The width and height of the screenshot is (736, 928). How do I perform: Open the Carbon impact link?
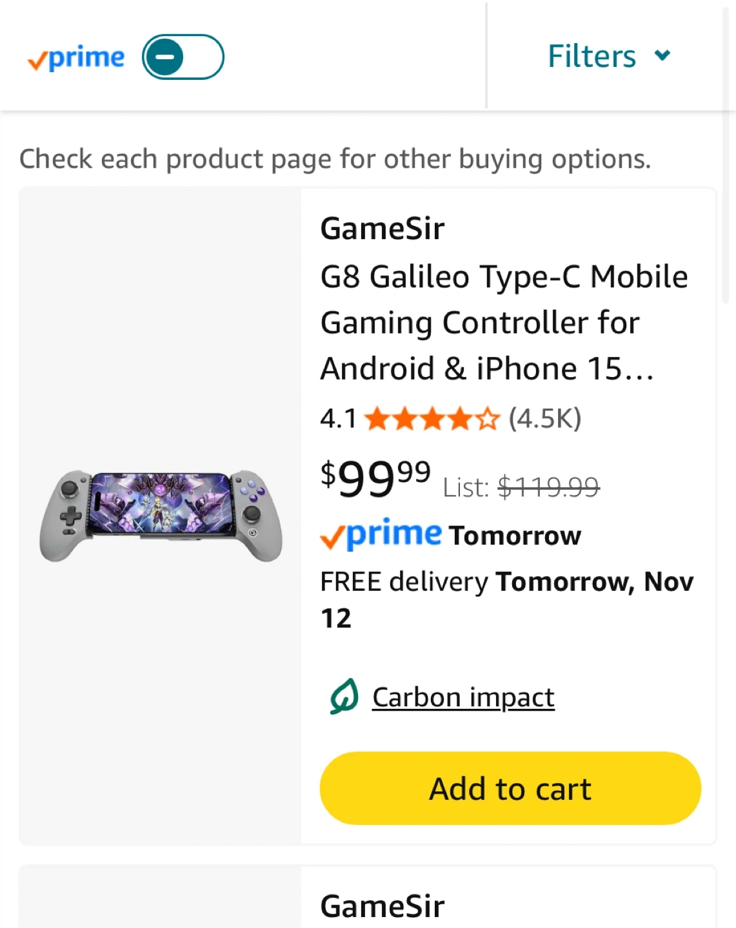(463, 697)
